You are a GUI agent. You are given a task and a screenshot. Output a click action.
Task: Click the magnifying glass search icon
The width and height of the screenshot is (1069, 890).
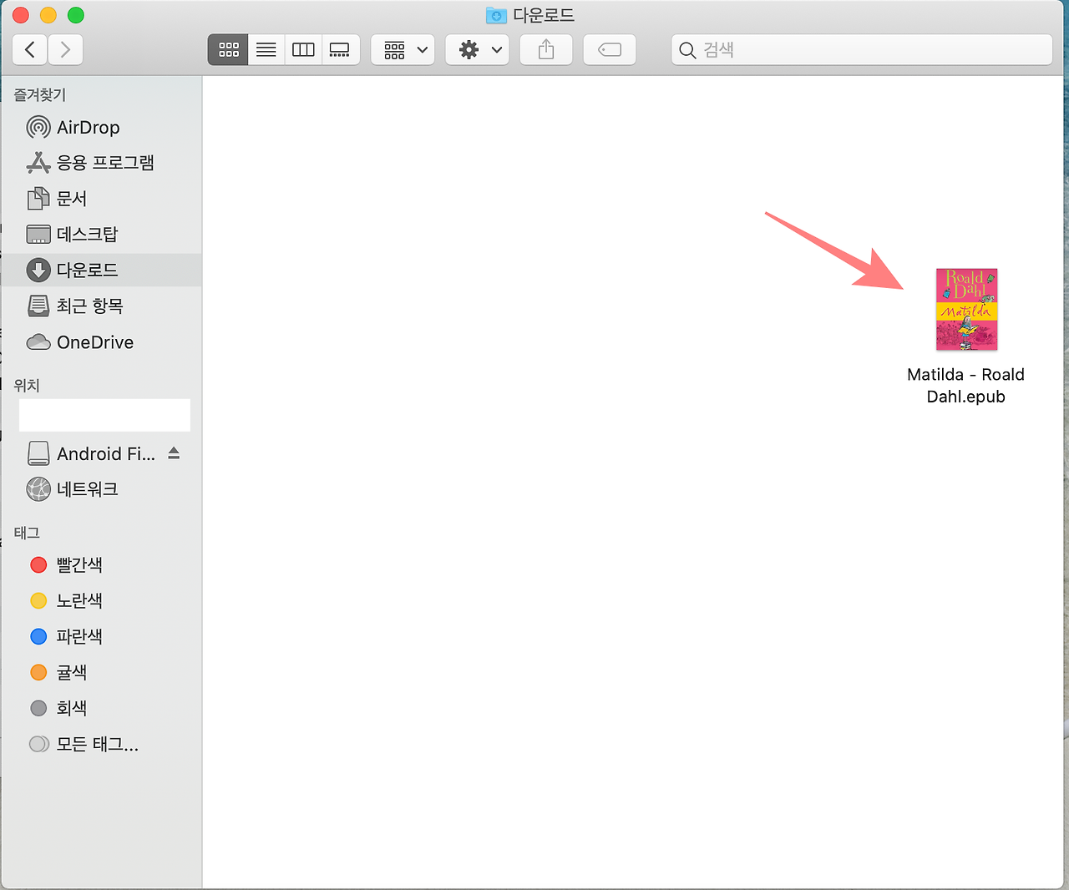tap(687, 51)
